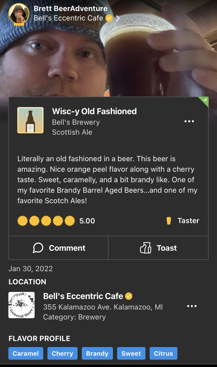Viewport: 217px width, 367px height.
Task: Click the five-star 5.00 rating
Action: (46, 221)
